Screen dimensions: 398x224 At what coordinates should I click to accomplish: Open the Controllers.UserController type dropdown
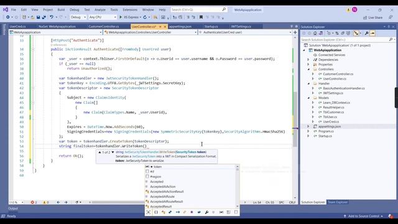(x=150, y=32)
